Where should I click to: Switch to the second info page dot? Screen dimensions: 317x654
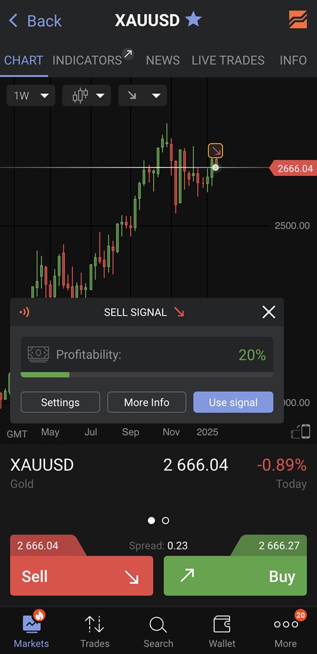point(165,521)
